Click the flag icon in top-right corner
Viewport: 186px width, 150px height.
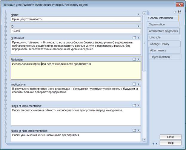pos(179,12)
